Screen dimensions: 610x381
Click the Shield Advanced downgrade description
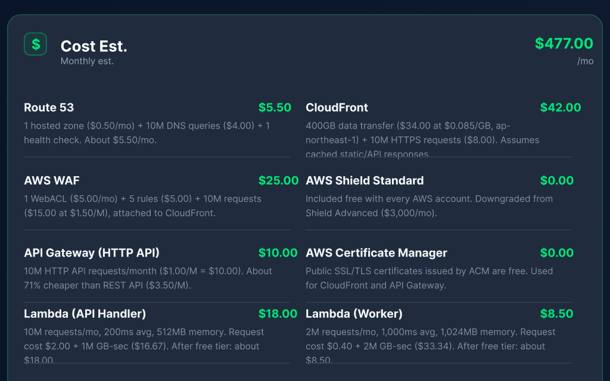(429, 205)
